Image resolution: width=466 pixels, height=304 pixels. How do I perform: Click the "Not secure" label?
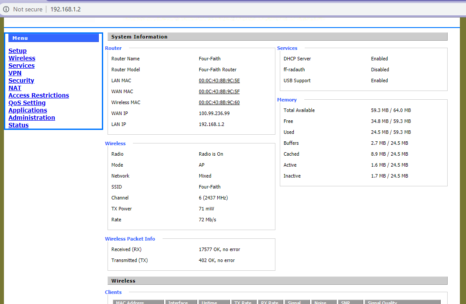coord(28,9)
